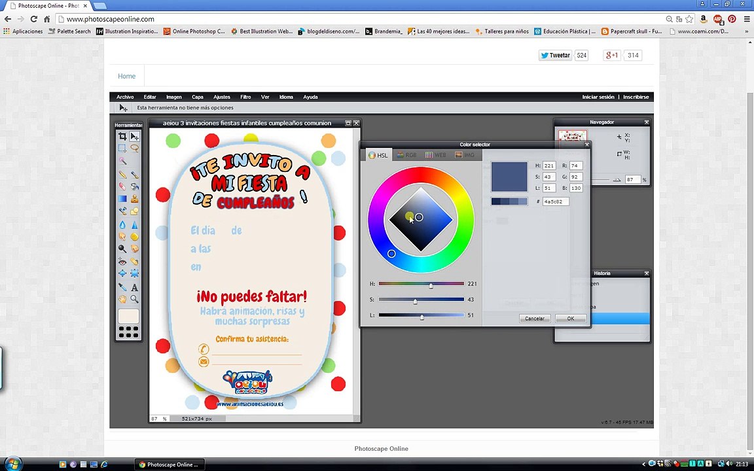Click the hex color field 4a5c82
Screen dimensions: 754x471
pyautogui.click(x=556, y=201)
